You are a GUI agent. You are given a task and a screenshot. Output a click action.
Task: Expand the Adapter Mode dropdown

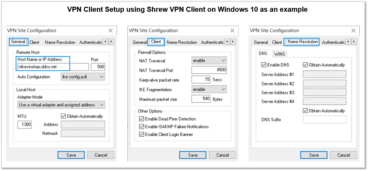61,105
